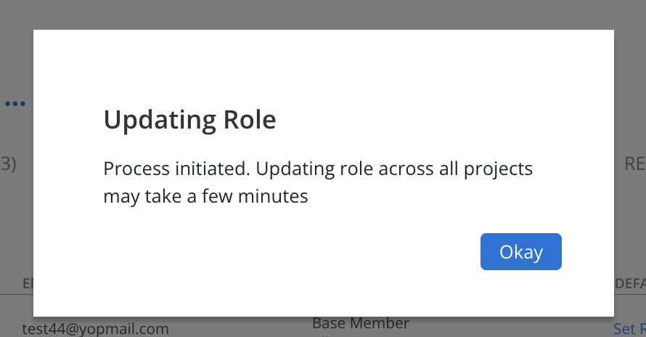Click the Process initiated message text
The height and width of the screenshot is (337, 646).
pyautogui.click(x=318, y=182)
